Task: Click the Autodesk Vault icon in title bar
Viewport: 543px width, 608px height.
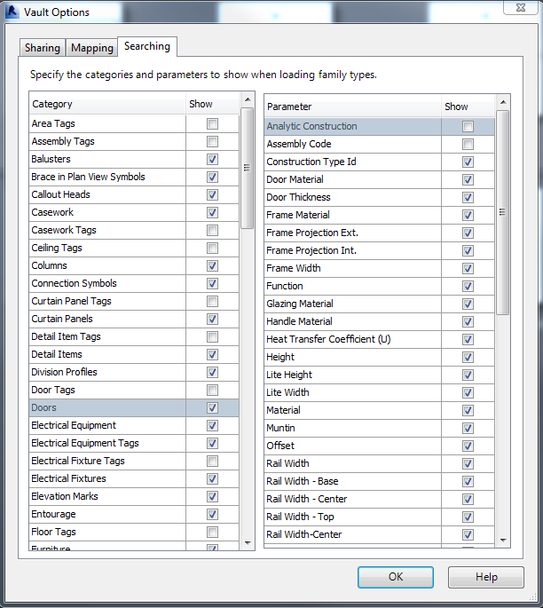Action: point(12,12)
